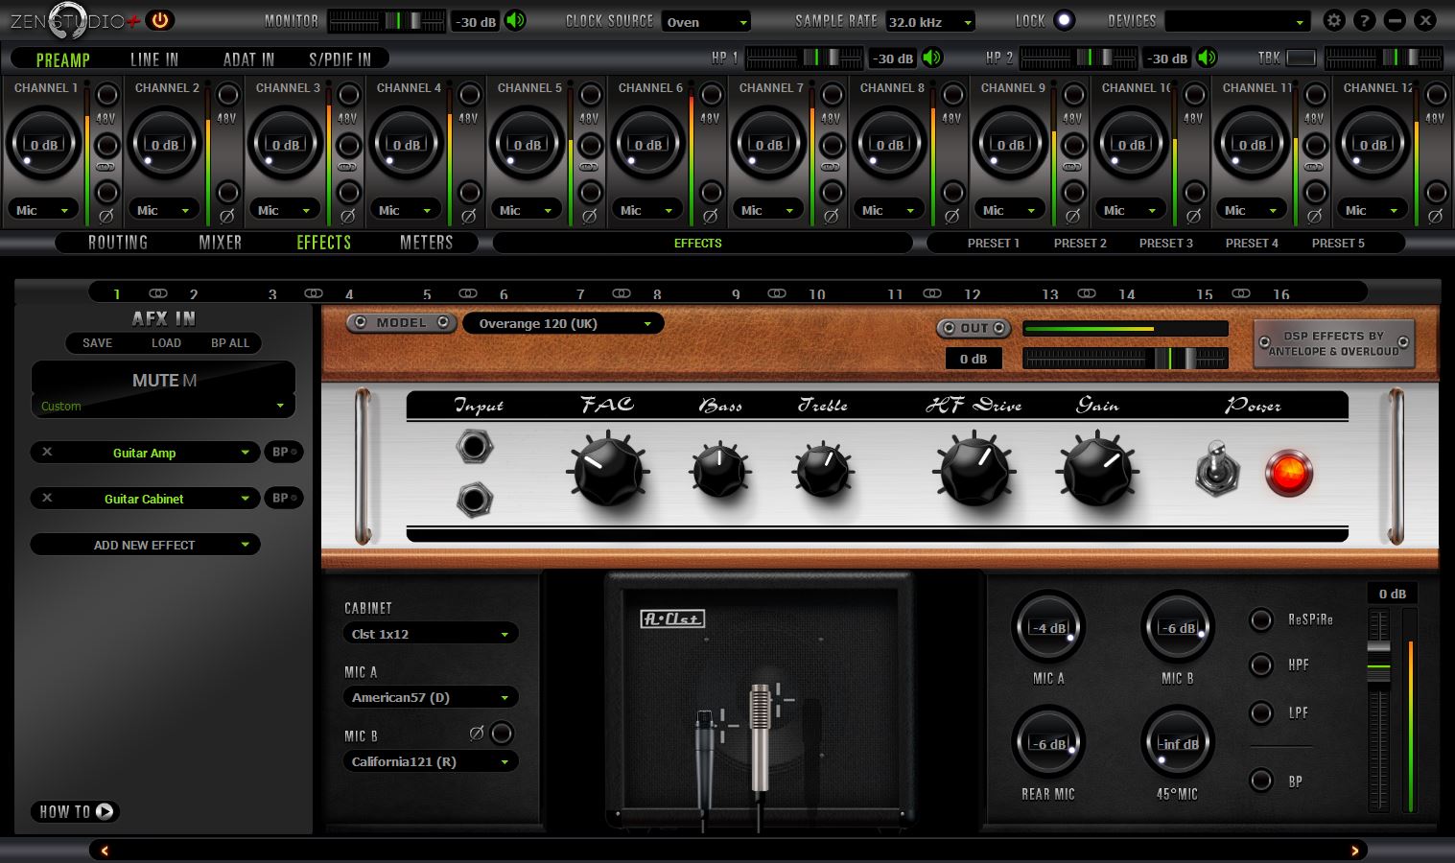This screenshot has width=1455, height=863.
Task: Open the help question mark icon
Action: pyautogui.click(x=1364, y=20)
